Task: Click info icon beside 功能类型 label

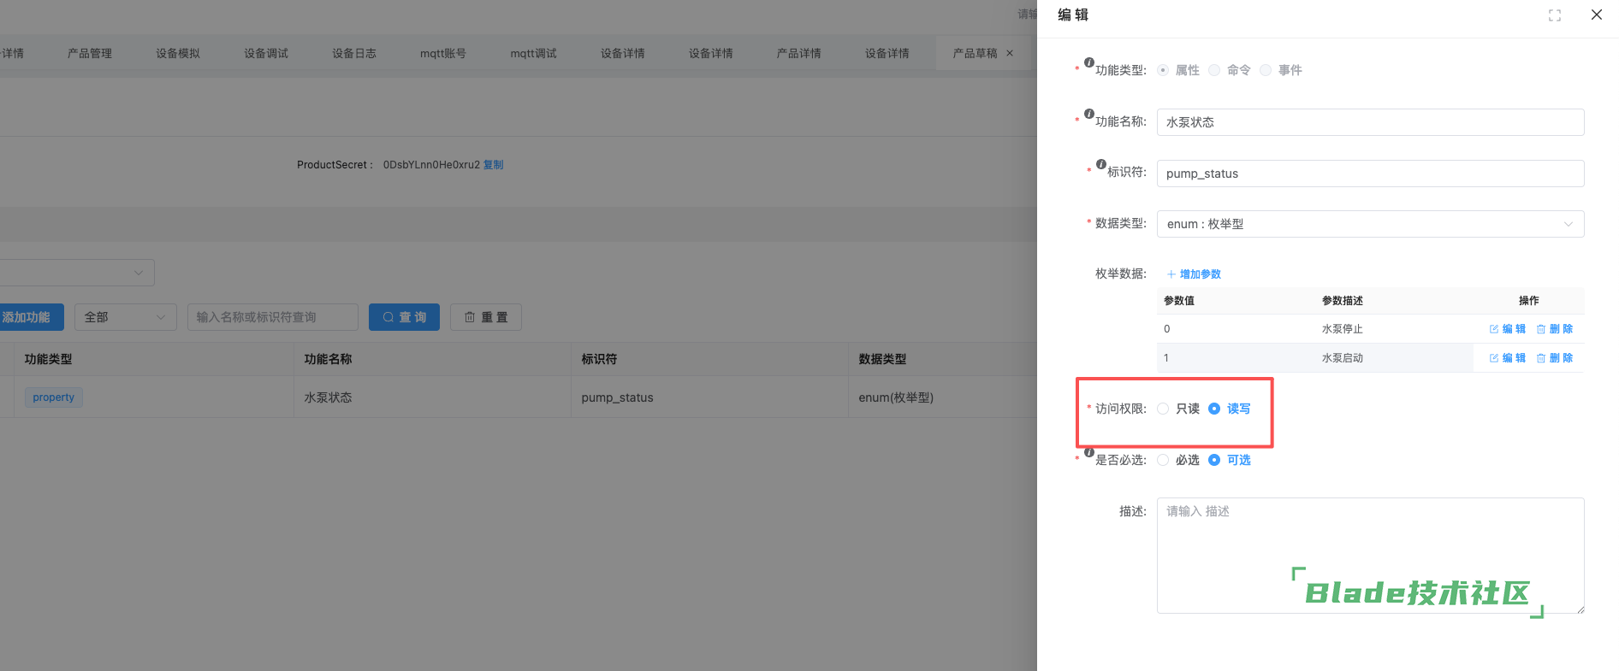Action: 1088,62
